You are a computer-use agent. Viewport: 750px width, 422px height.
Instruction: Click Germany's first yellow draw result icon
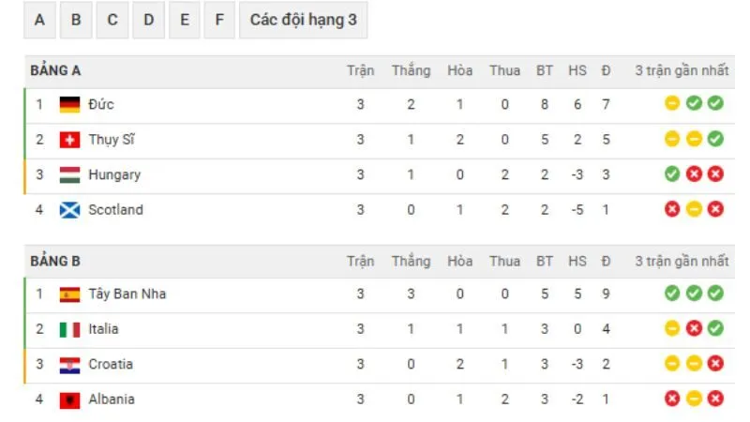[672, 104]
